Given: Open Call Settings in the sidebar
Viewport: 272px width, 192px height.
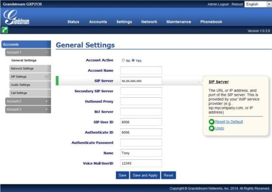Looking at the screenshot, I should [x=30, y=93].
